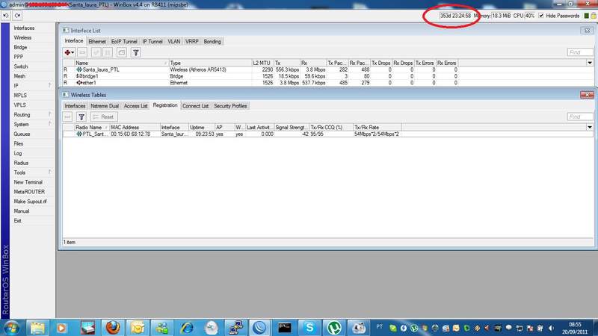598x336 pixels.
Task: Click Make Supout.rif in sidebar
Action: (30, 201)
